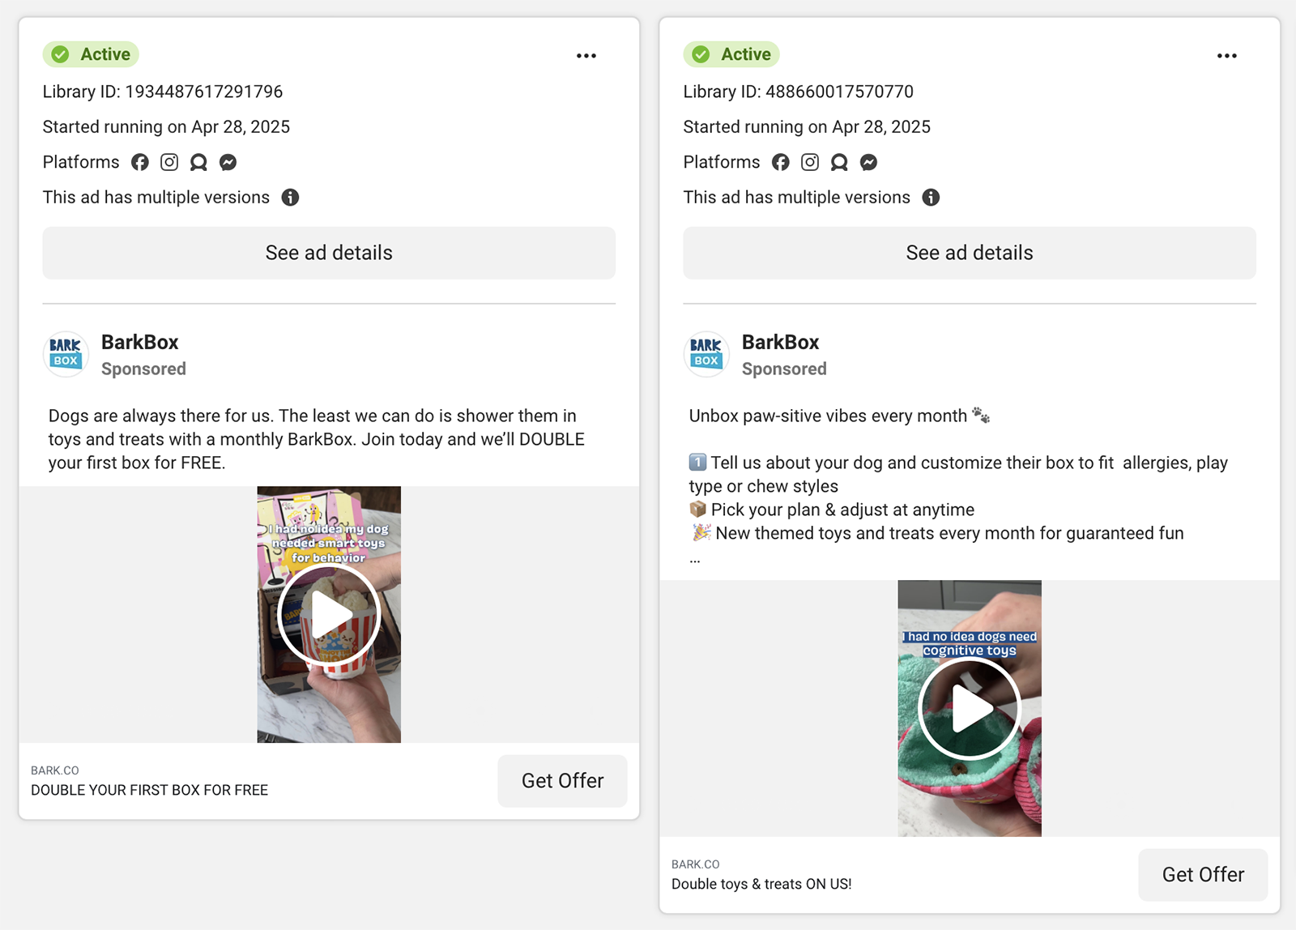Click Get Offer for Double toys & treats

pos(1203,875)
